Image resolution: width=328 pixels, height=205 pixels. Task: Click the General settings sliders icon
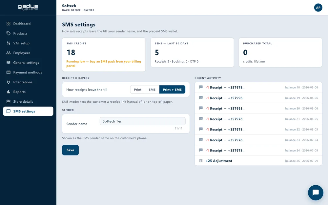click(x=9, y=63)
